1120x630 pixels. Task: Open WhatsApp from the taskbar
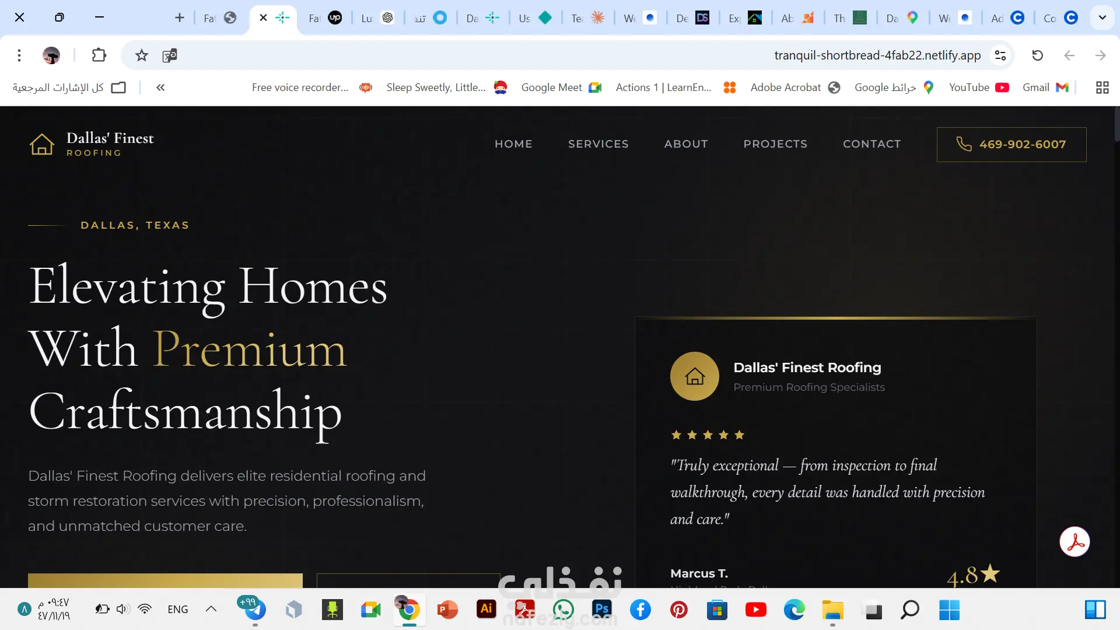pyautogui.click(x=563, y=610)
